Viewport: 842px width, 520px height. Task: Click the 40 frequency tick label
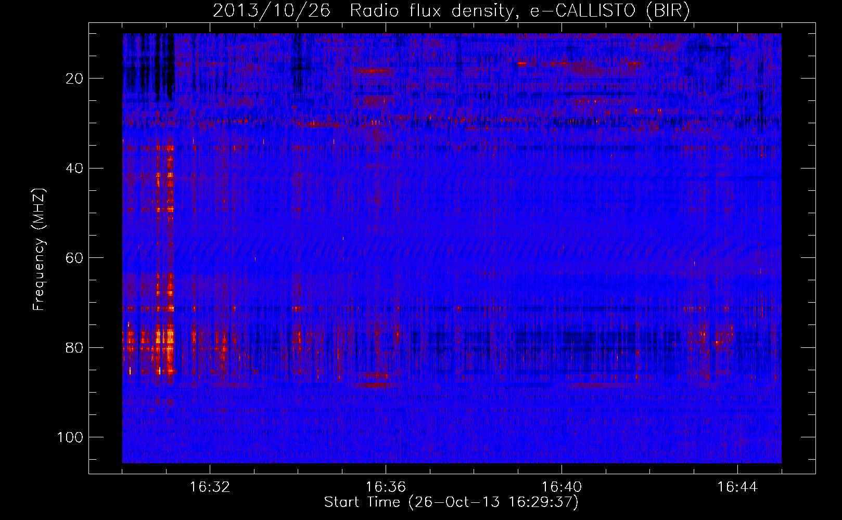(75, 168)
